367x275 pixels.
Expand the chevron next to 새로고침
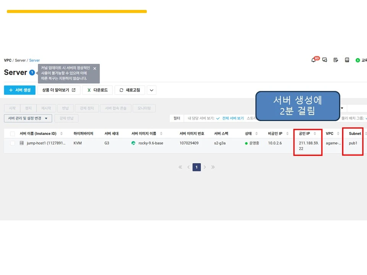151,90
